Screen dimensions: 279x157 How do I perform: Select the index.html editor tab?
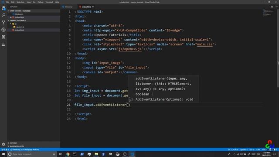coord(87,7)
